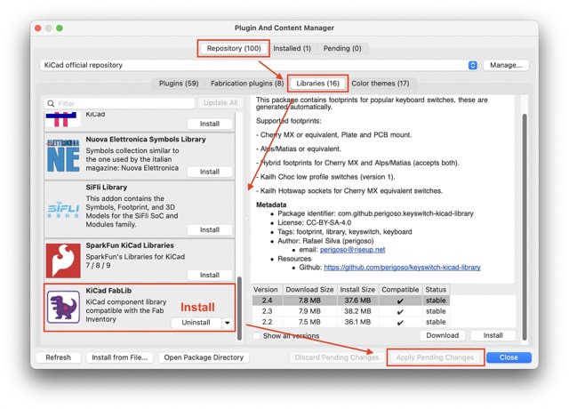This screenshot has height=409, width=569.
Task: Click the KiCad FabLib dinosaur icon
Action: pyautogui.click(x=63, y=307)
